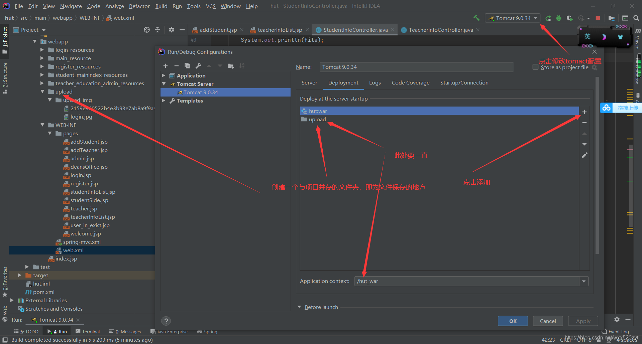642x344 pixels.
Task: Switch to the Server tab
Action: tap(309, 83)
